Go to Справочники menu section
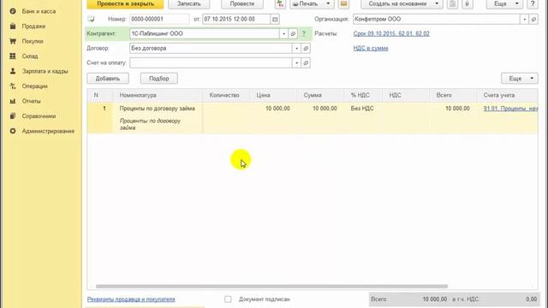Viewport: 548px width, 308px height. 39,116
